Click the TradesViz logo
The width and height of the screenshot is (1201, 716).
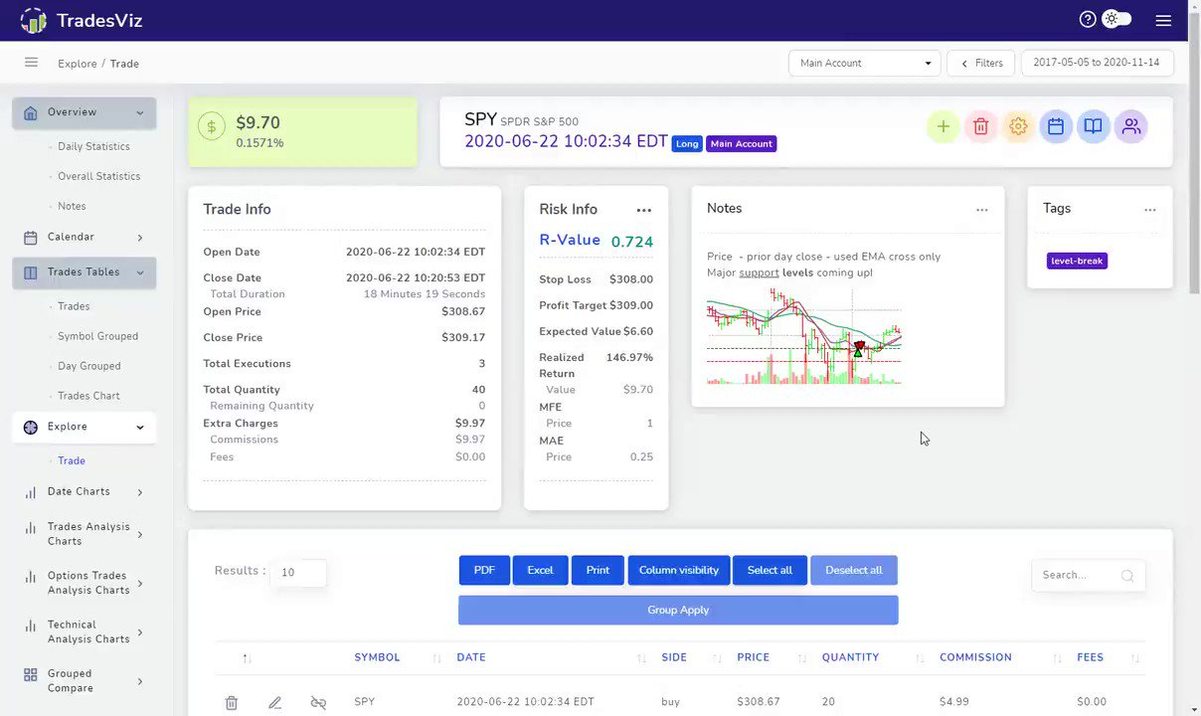[83, 20]
